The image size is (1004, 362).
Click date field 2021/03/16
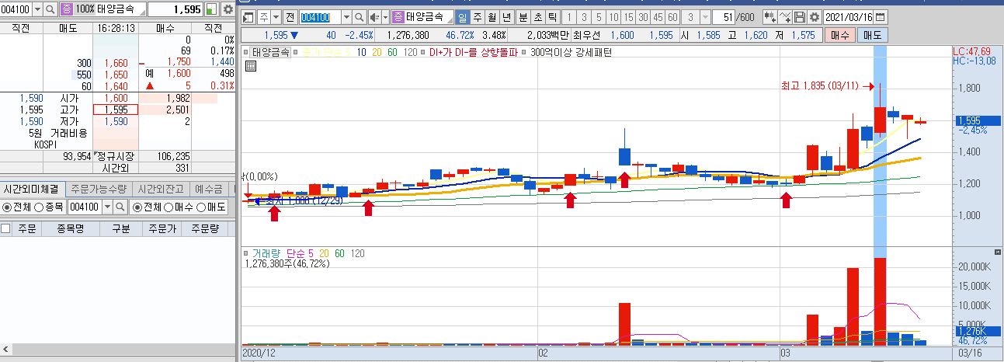click(x=849, y=16)
